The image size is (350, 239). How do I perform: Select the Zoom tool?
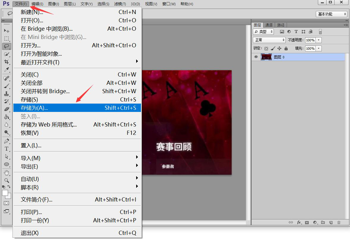[x=7, y=180]
